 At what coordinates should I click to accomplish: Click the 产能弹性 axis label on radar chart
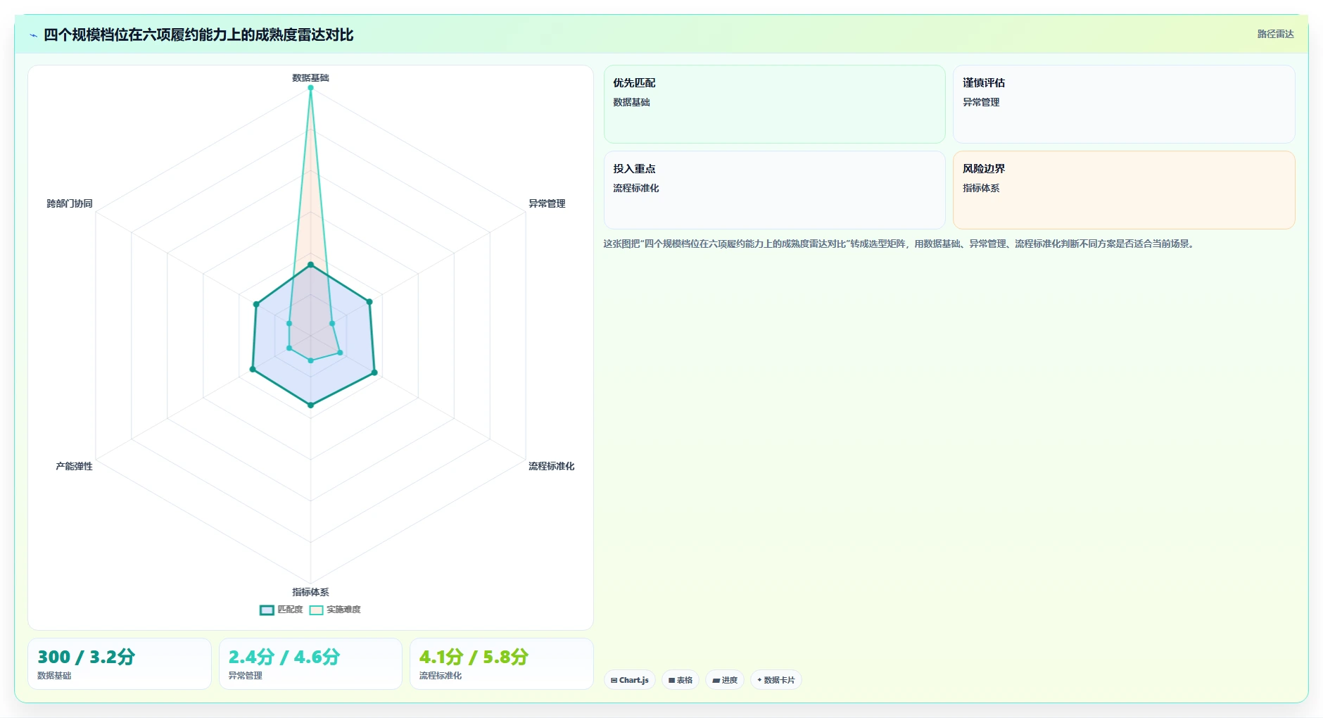(74, 466)
